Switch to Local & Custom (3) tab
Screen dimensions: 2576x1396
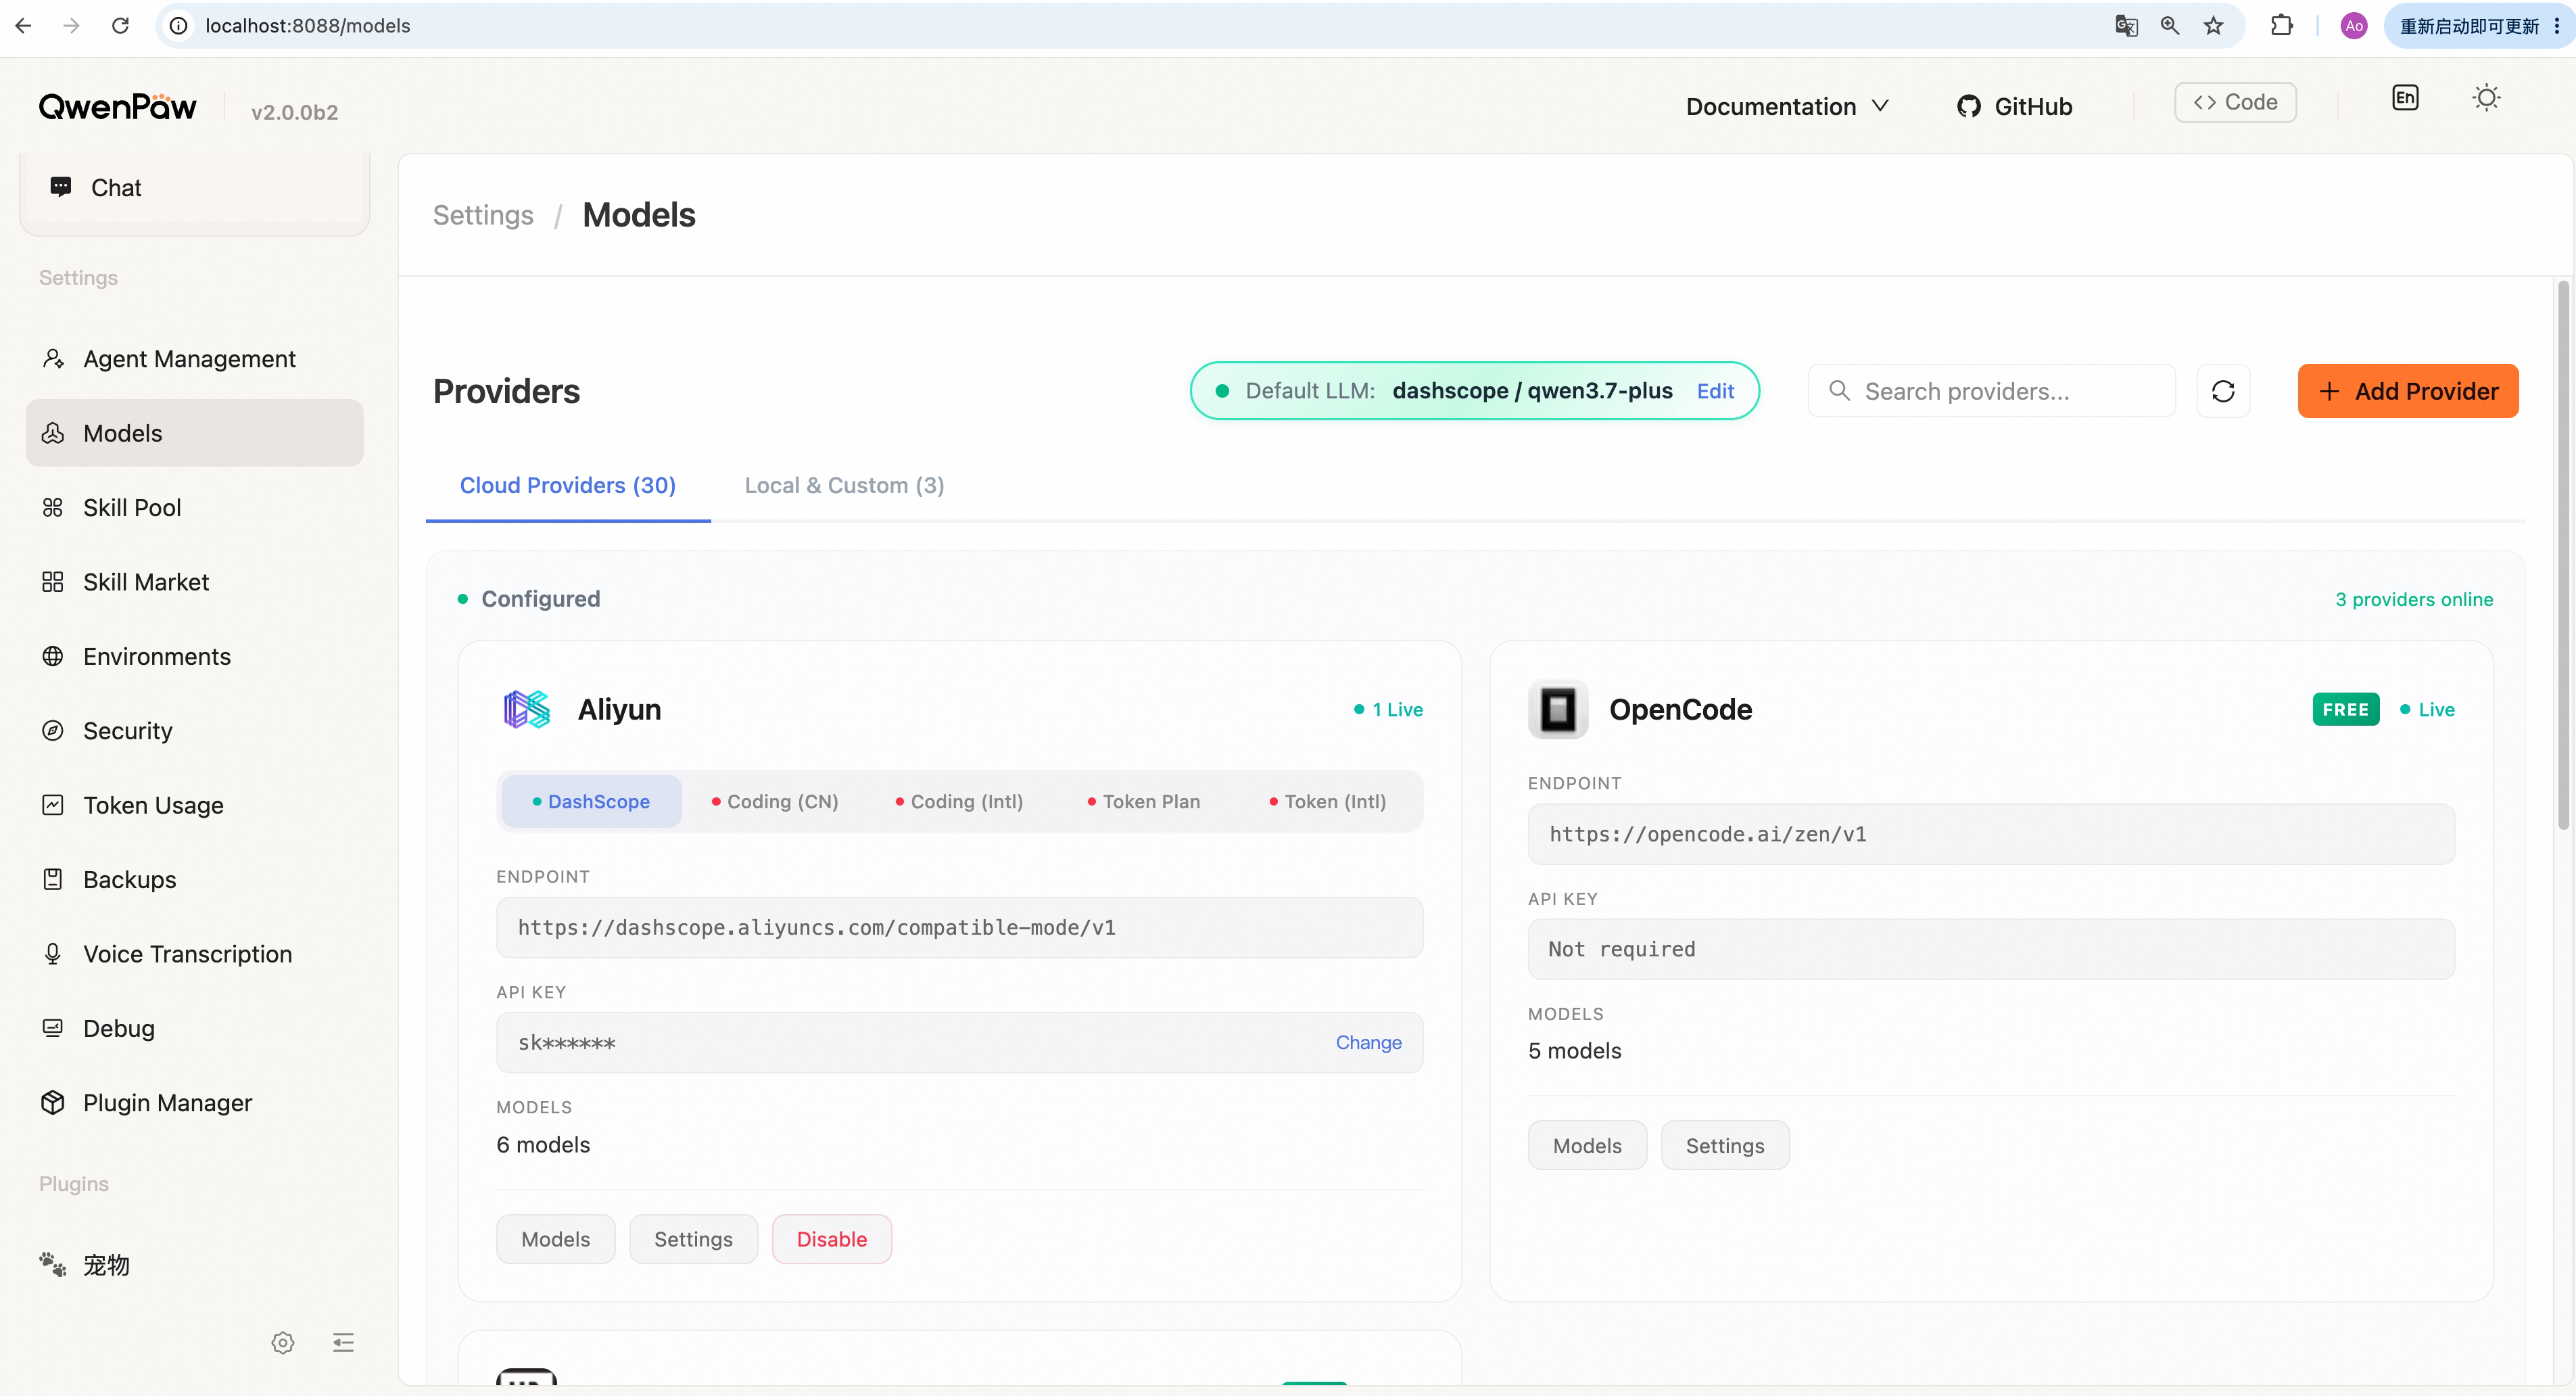pos(844,486)
